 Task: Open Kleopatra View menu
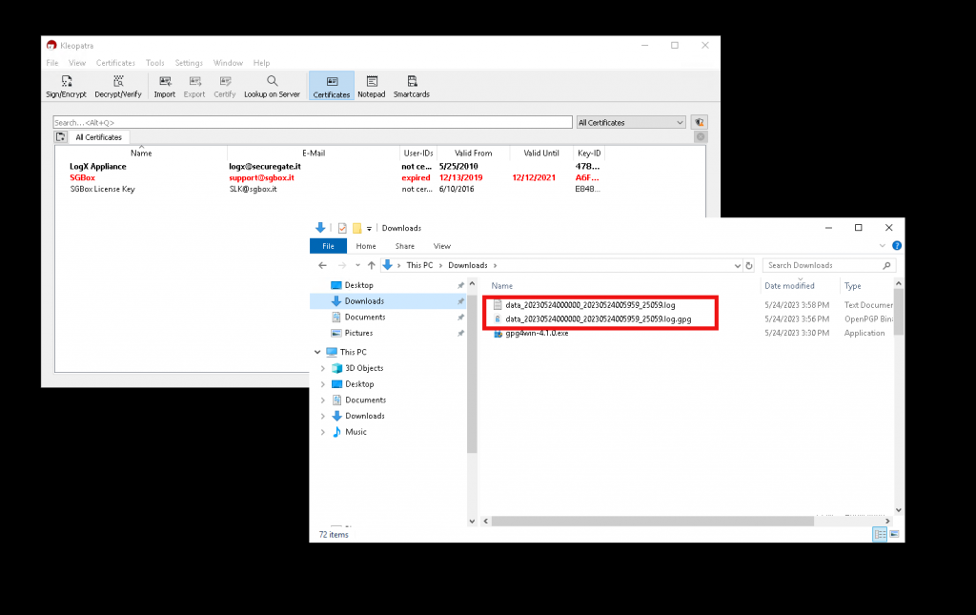[77, 63]
